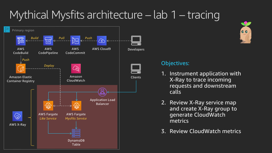Click the 'Deploy' arrow label
Viewport: 272px width, 153px height.
(x=49, y=66)
